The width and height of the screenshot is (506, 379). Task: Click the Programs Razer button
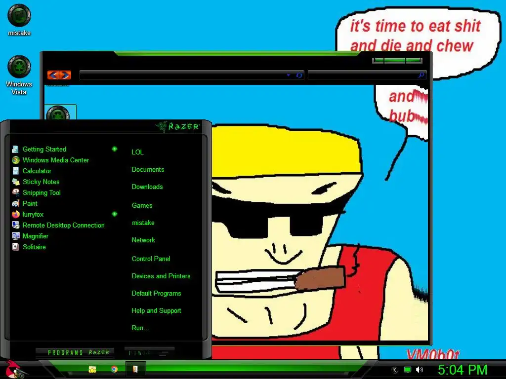(x=75, y=352)
